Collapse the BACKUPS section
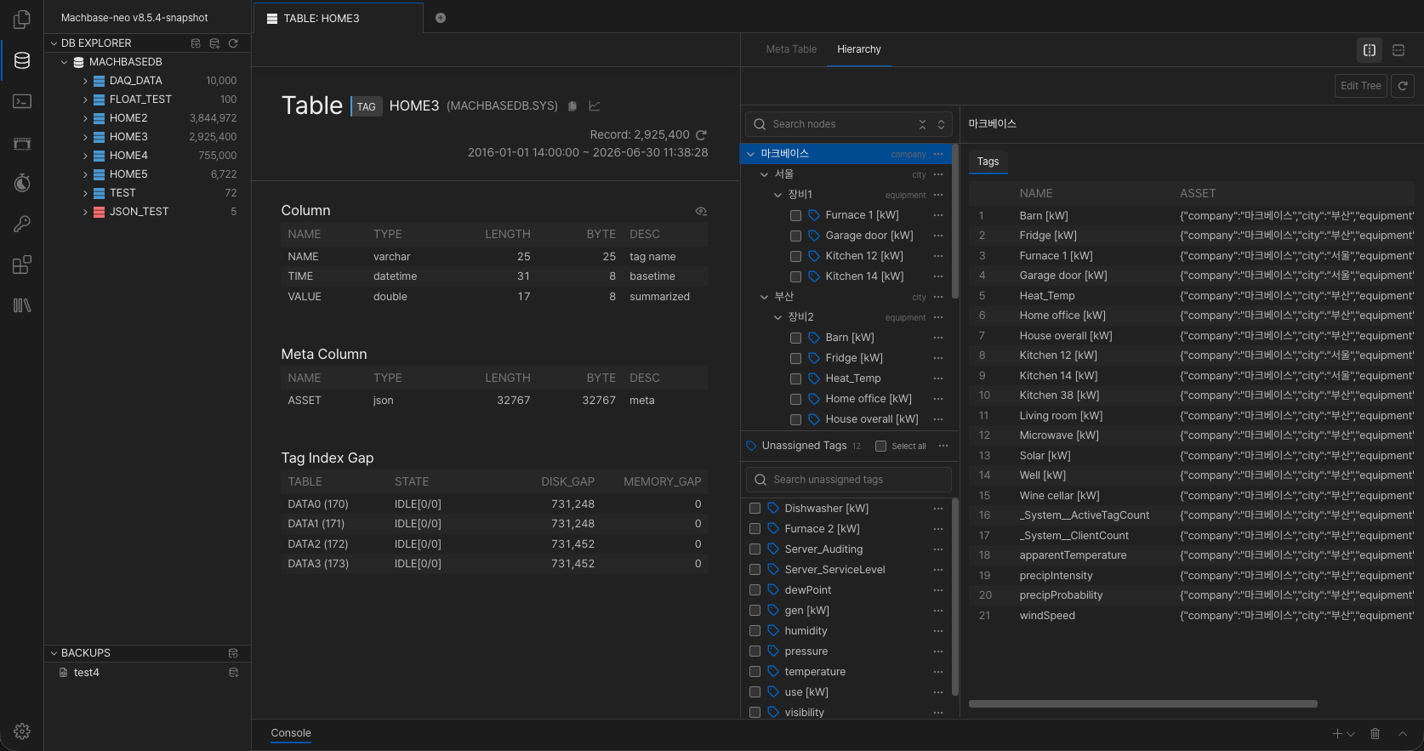Image resolution: width=1424 pixels, height=751 pixels. click(x=54, y=653)
